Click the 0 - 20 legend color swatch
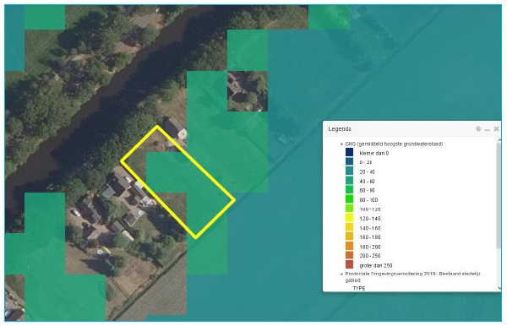The width and height of the screenshot is (507, 326). tap(350, 161)
